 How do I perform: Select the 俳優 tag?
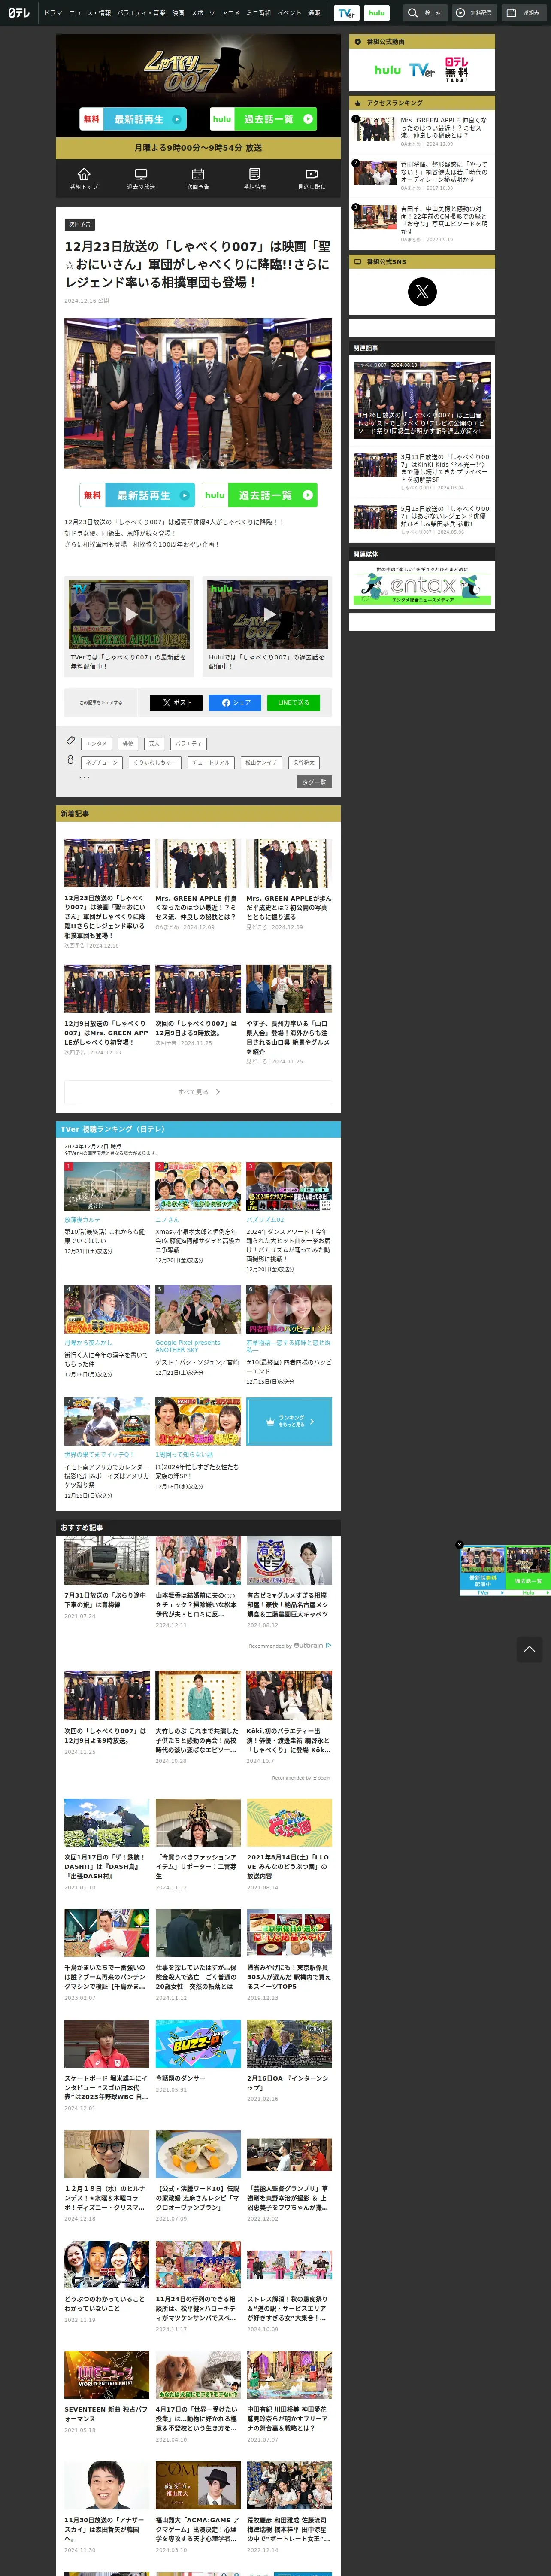point(127,743)
